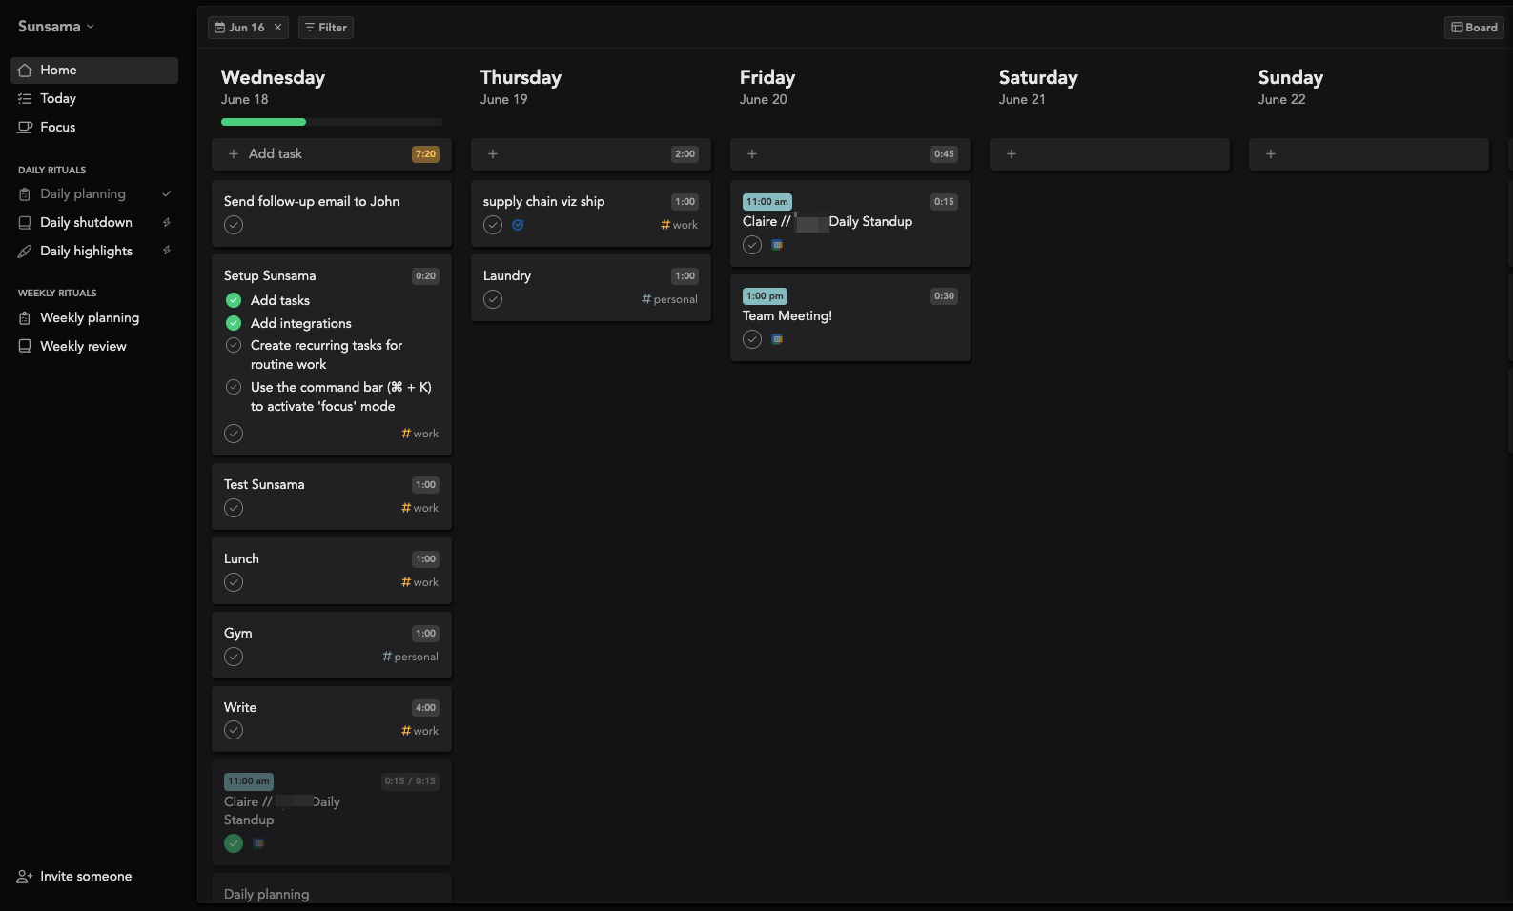The image size is (1513, 911).
Task: Complete Laundry task
Action: (x=493, y=299)
